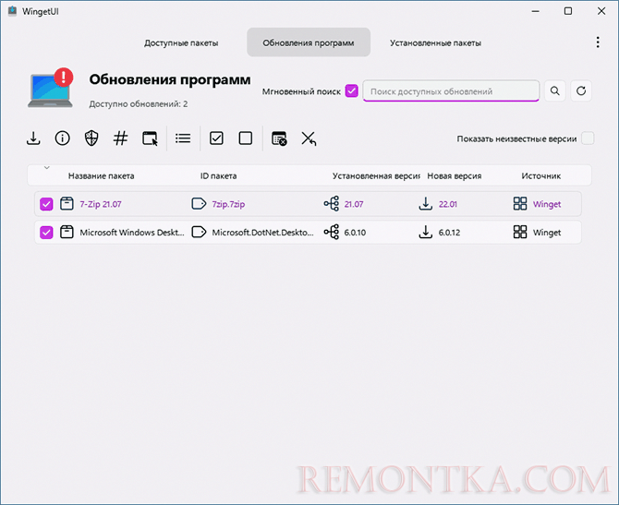The width and height of the screenshot is (619, 505).
Task: Open package info via the circled-i icon
Action: [x=63, y=138]
